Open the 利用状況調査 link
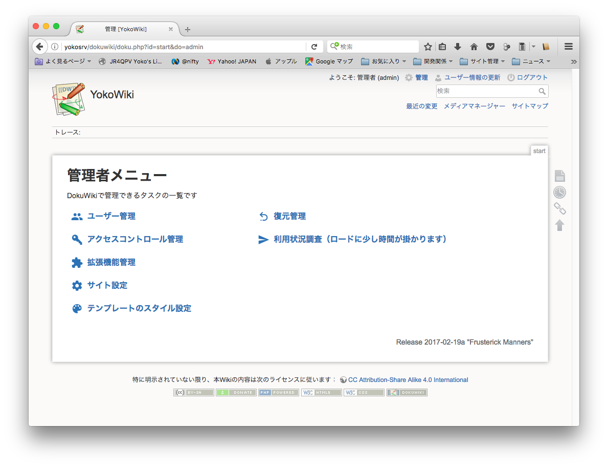Viewport: 608px width, 467px height. coord(360,239)
